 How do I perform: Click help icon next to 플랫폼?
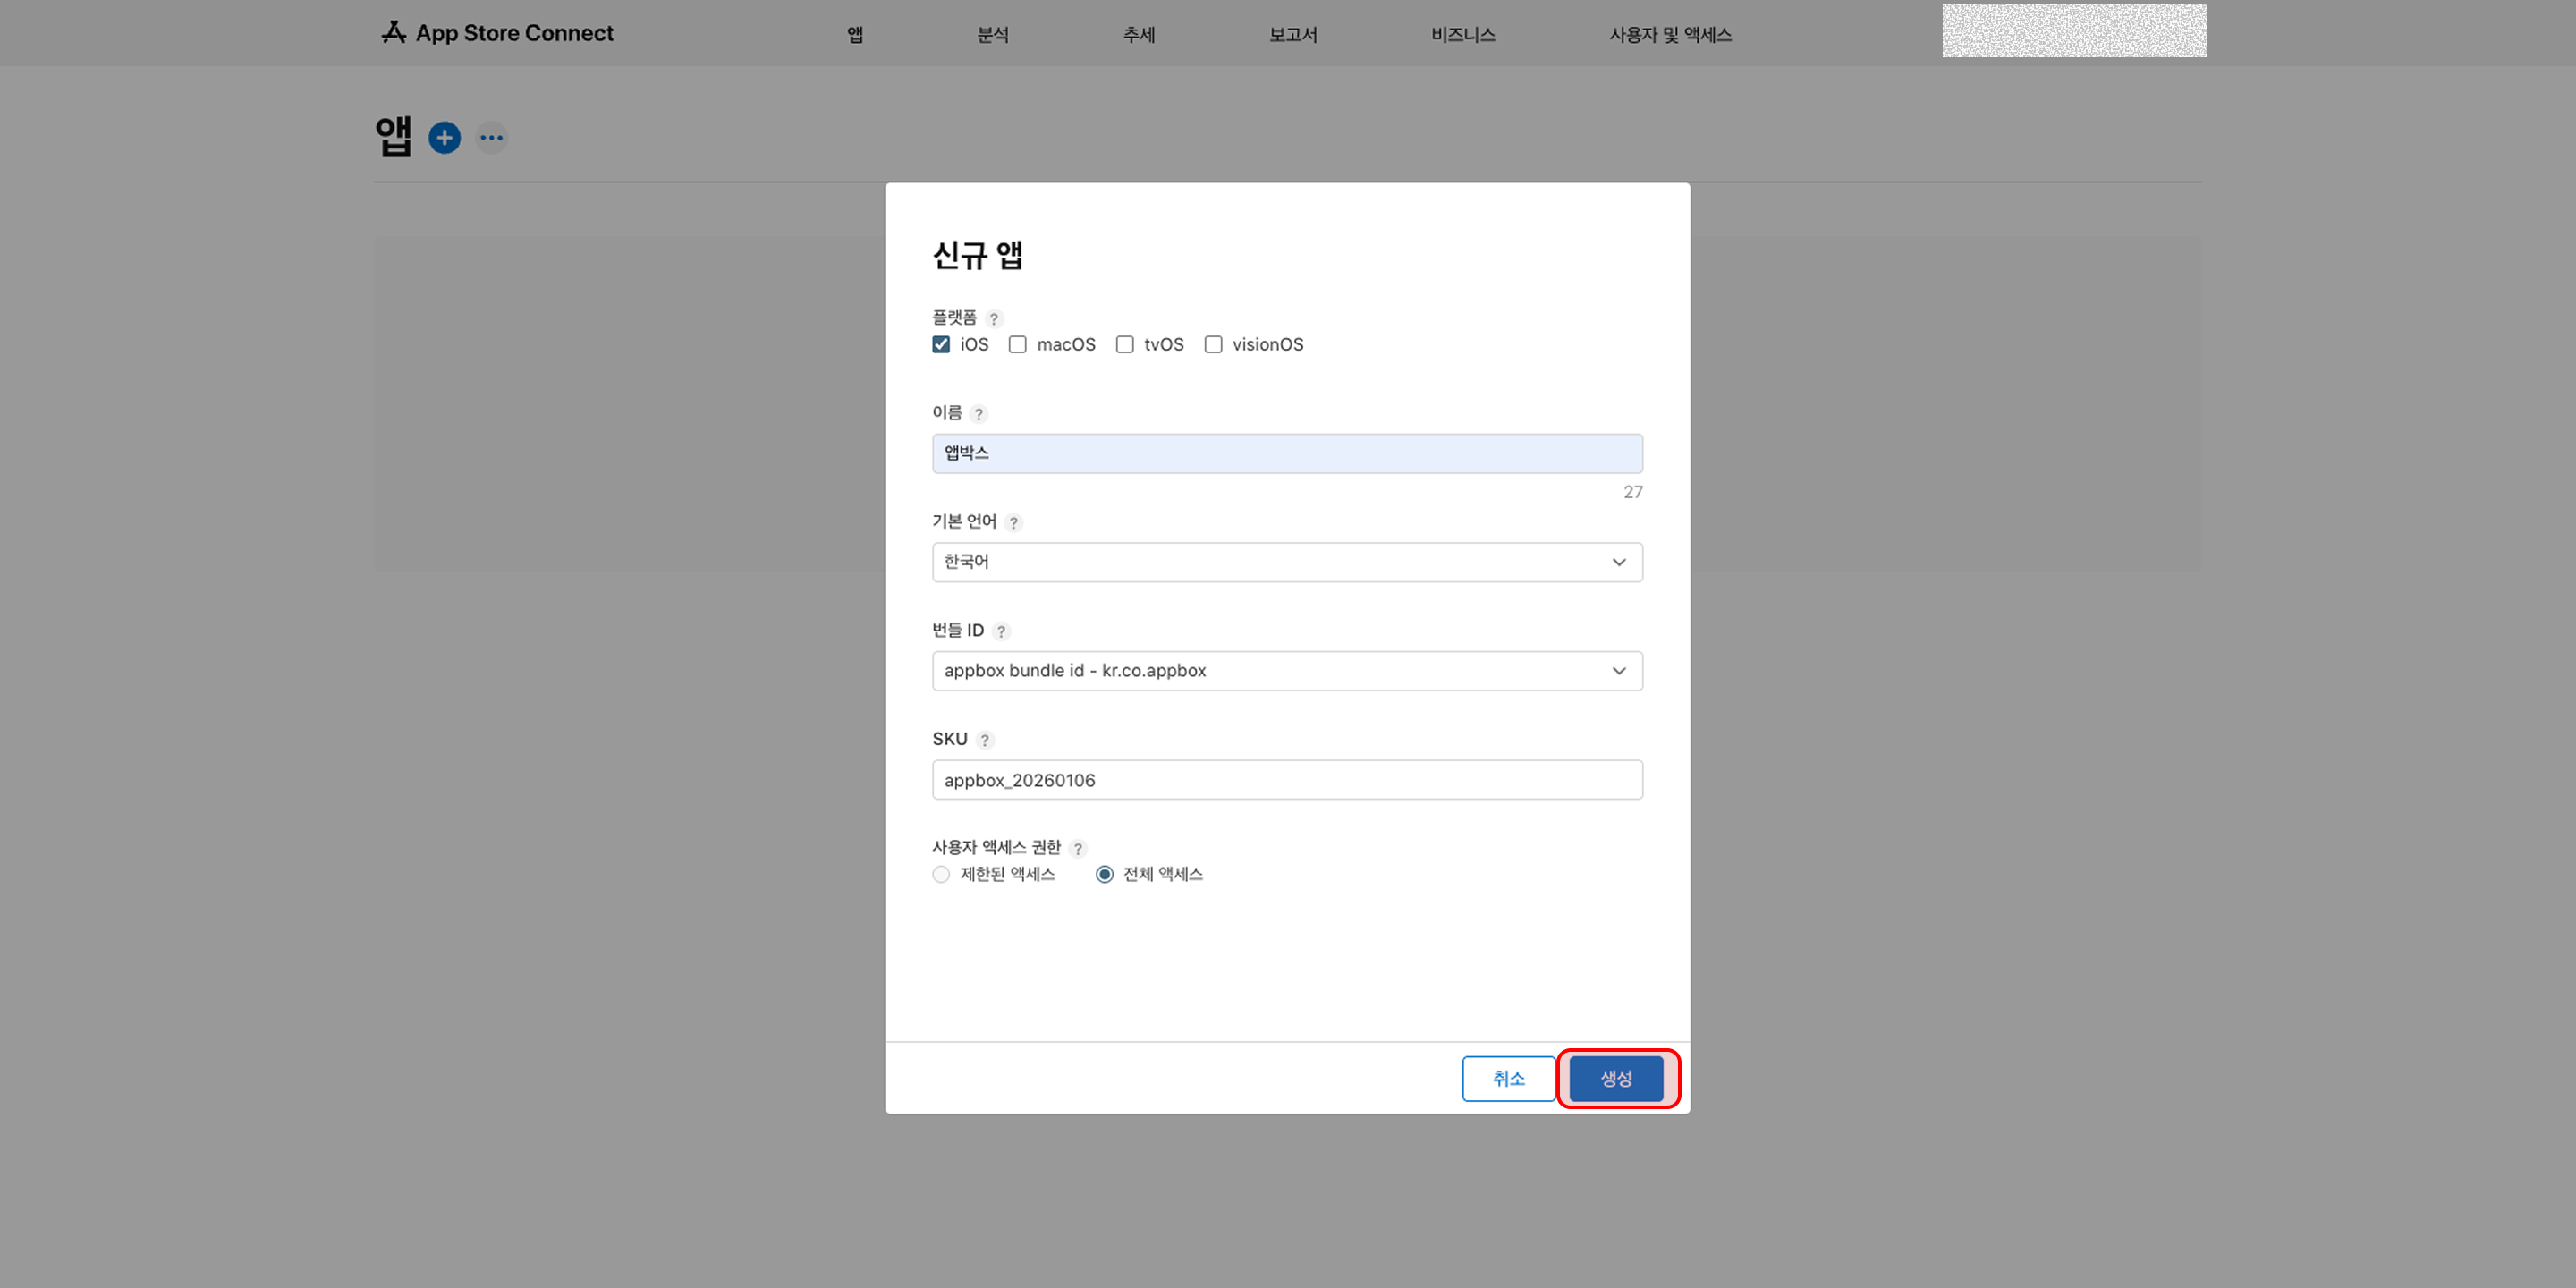(994, 319)
